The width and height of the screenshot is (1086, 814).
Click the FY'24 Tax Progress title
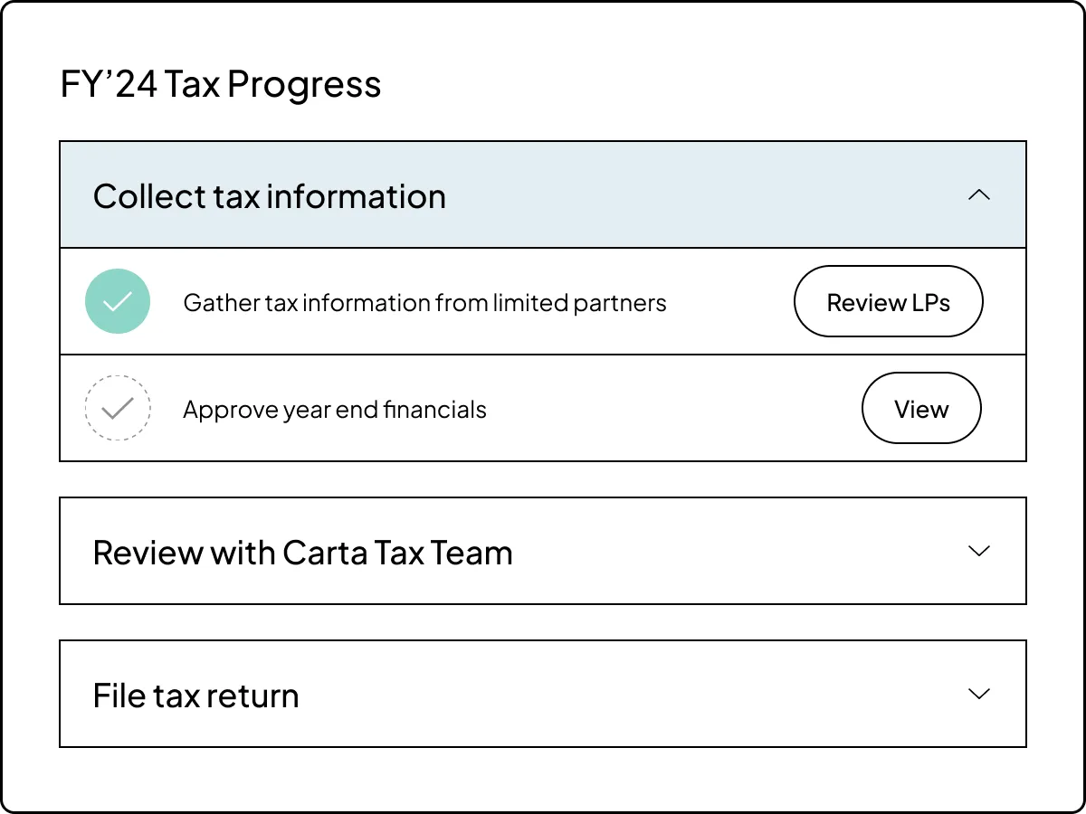[220, 83]
